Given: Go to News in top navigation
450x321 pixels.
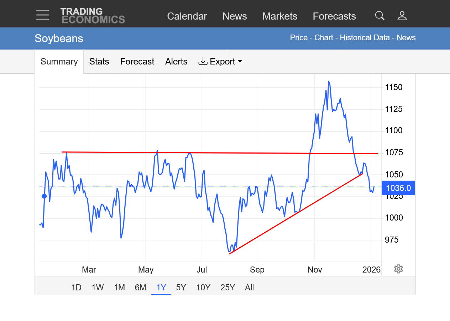Looking at the screenshot, I should [235, 16].
